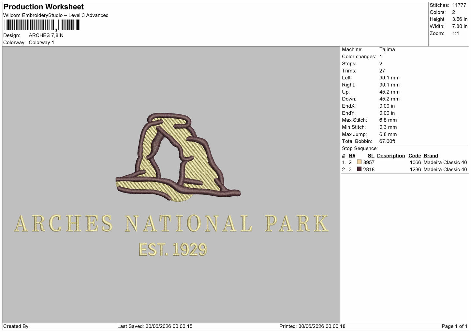Click the 'Printed: 30/06/2026 00.00.18' footer text
Viewport: 471px width, 332px height.
coord(312,326)
